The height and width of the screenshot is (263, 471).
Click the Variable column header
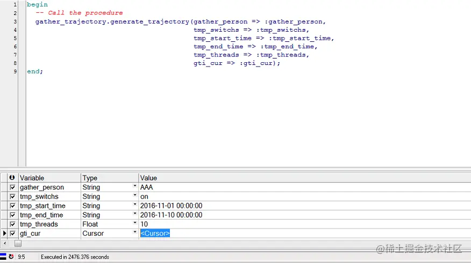tap(49, 178)
